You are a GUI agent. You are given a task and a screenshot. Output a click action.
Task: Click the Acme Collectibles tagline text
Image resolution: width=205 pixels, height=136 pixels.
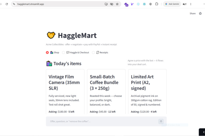[x=81, y=44]
